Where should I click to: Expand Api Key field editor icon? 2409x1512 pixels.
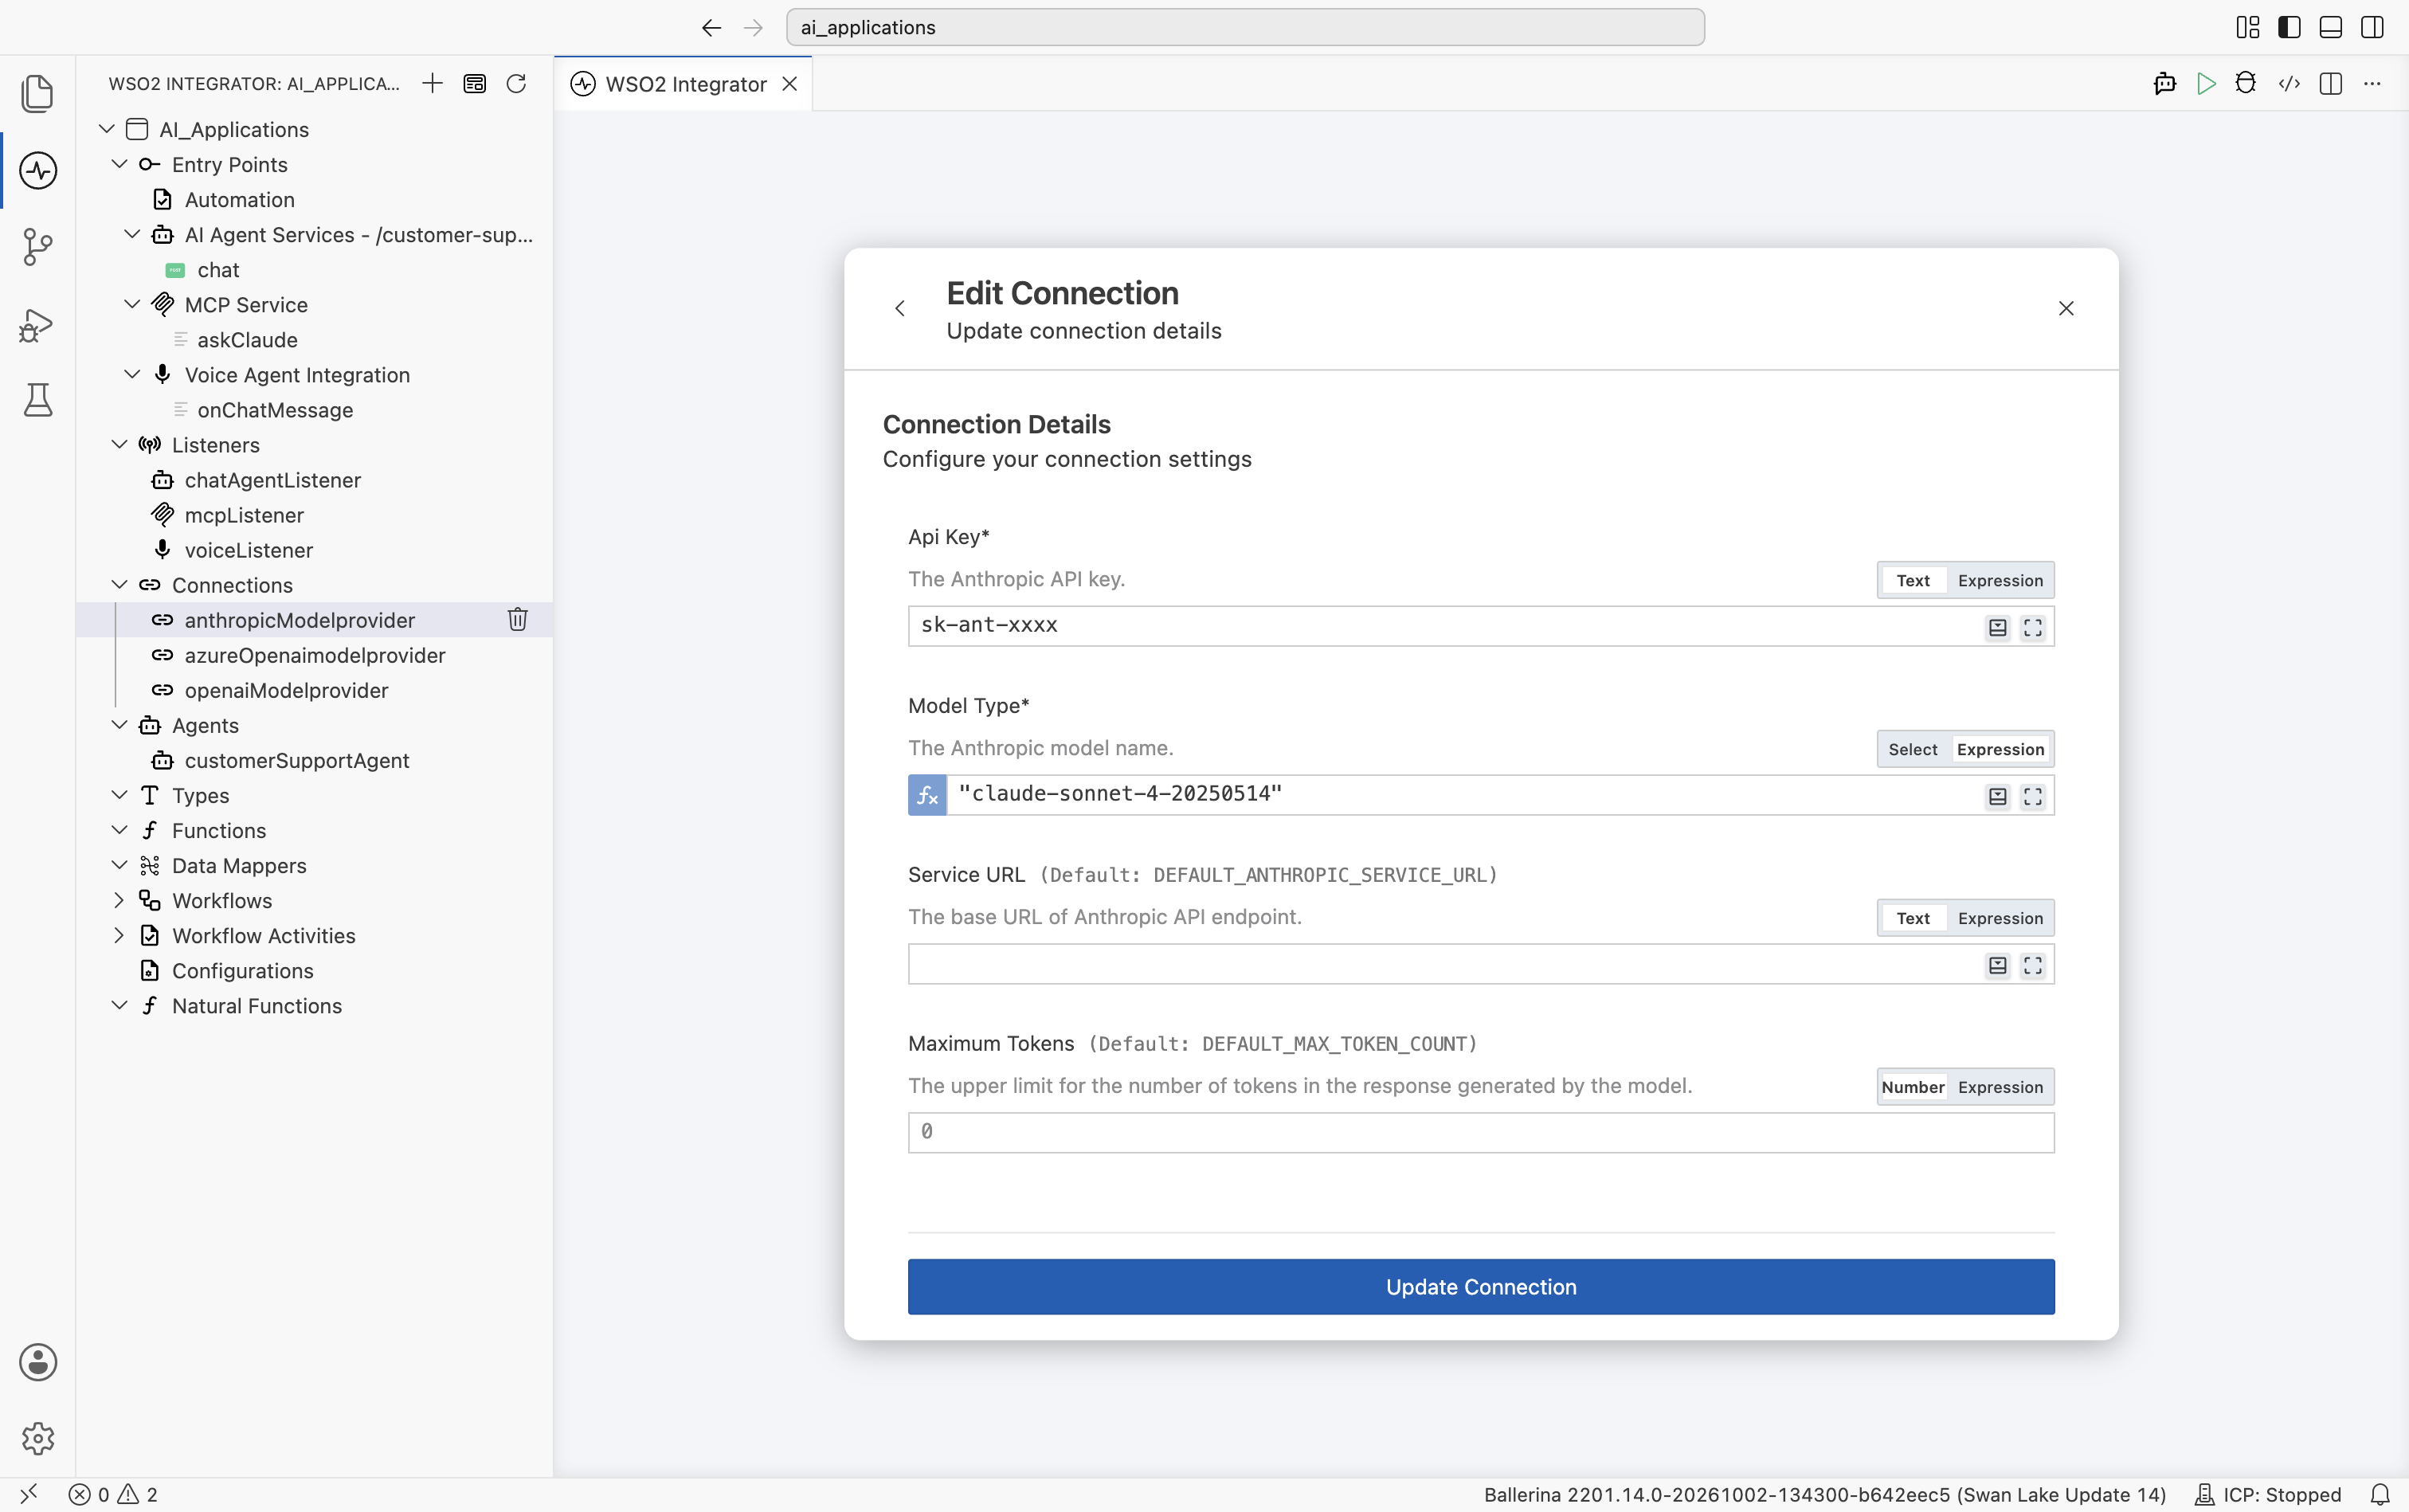2033,627
